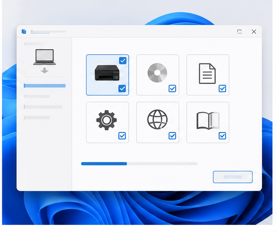The width and height of the screenshot is (277, 233).
Task: Close the installer window
Action: pos(254,31)
